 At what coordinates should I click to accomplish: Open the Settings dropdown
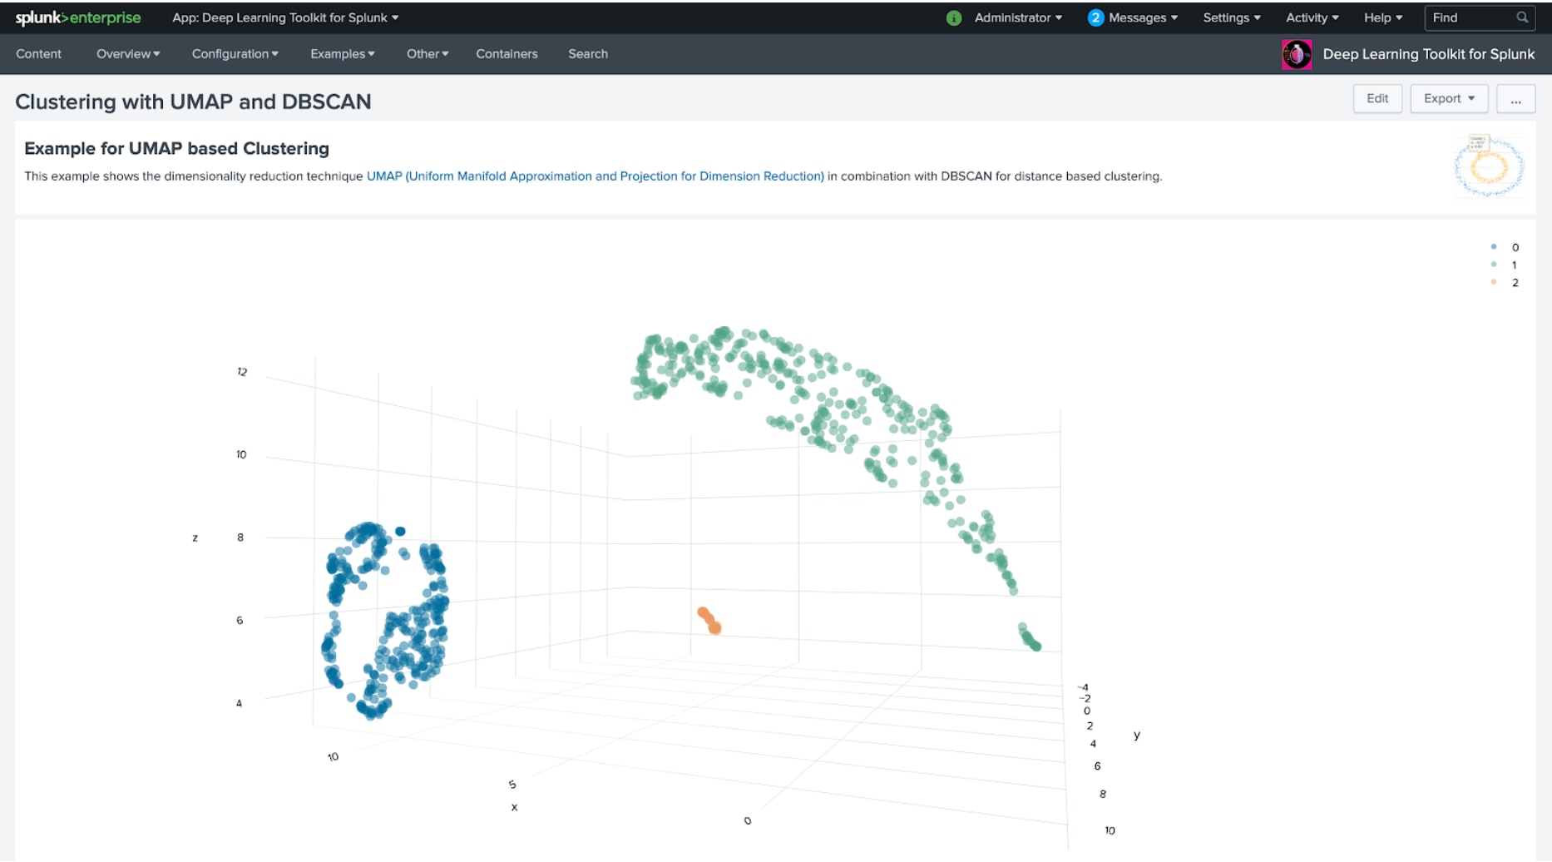coord(1232,17)
